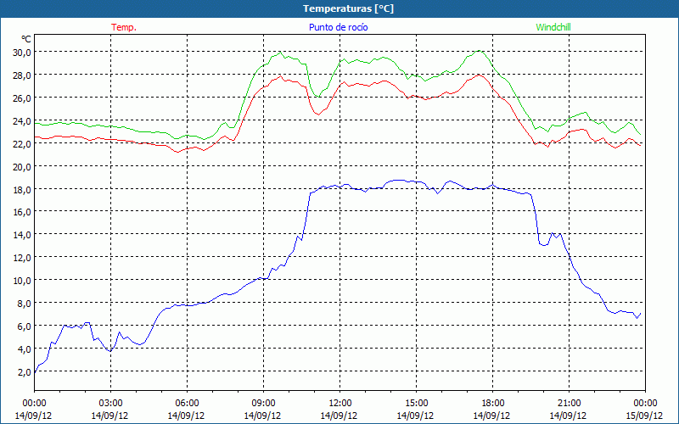Select the blue "Punto de rocío" legend label

pyautogui.click(x=338, y=27)
